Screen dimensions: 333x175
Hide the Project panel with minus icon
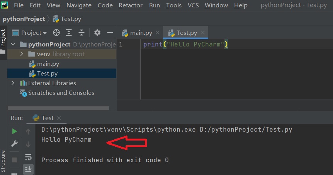point(110,33)
